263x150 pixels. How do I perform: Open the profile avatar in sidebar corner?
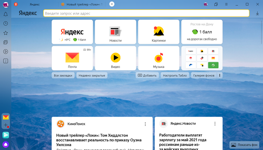(6, 4)
